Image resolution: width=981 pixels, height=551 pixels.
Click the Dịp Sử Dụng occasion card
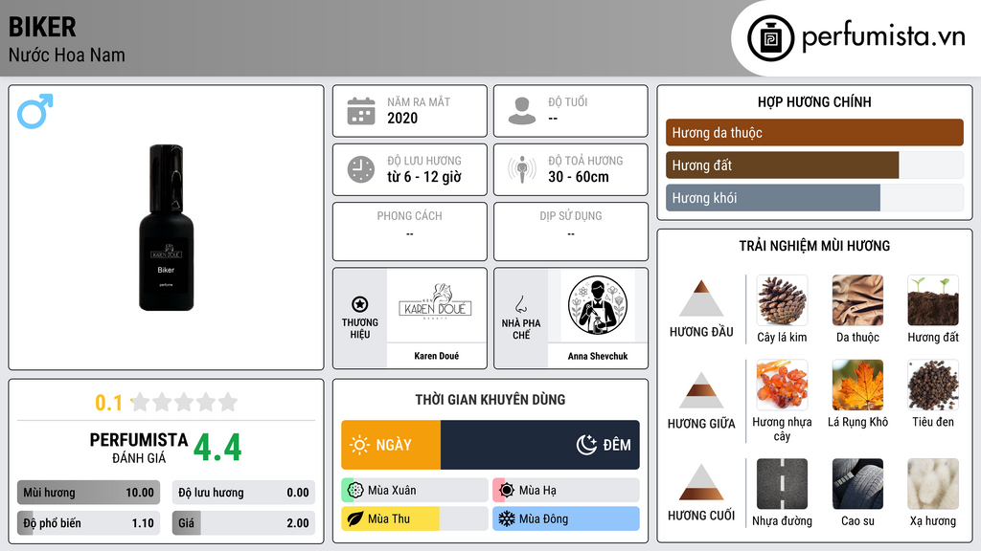coord(571,231)
